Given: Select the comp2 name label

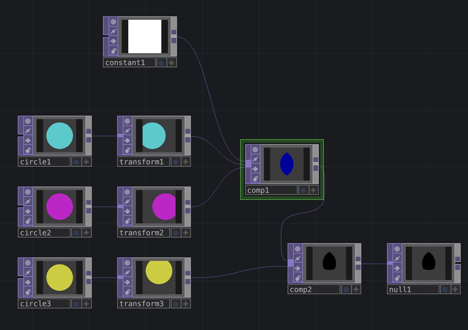Looking at the screenshot, I should coord(314,289).
